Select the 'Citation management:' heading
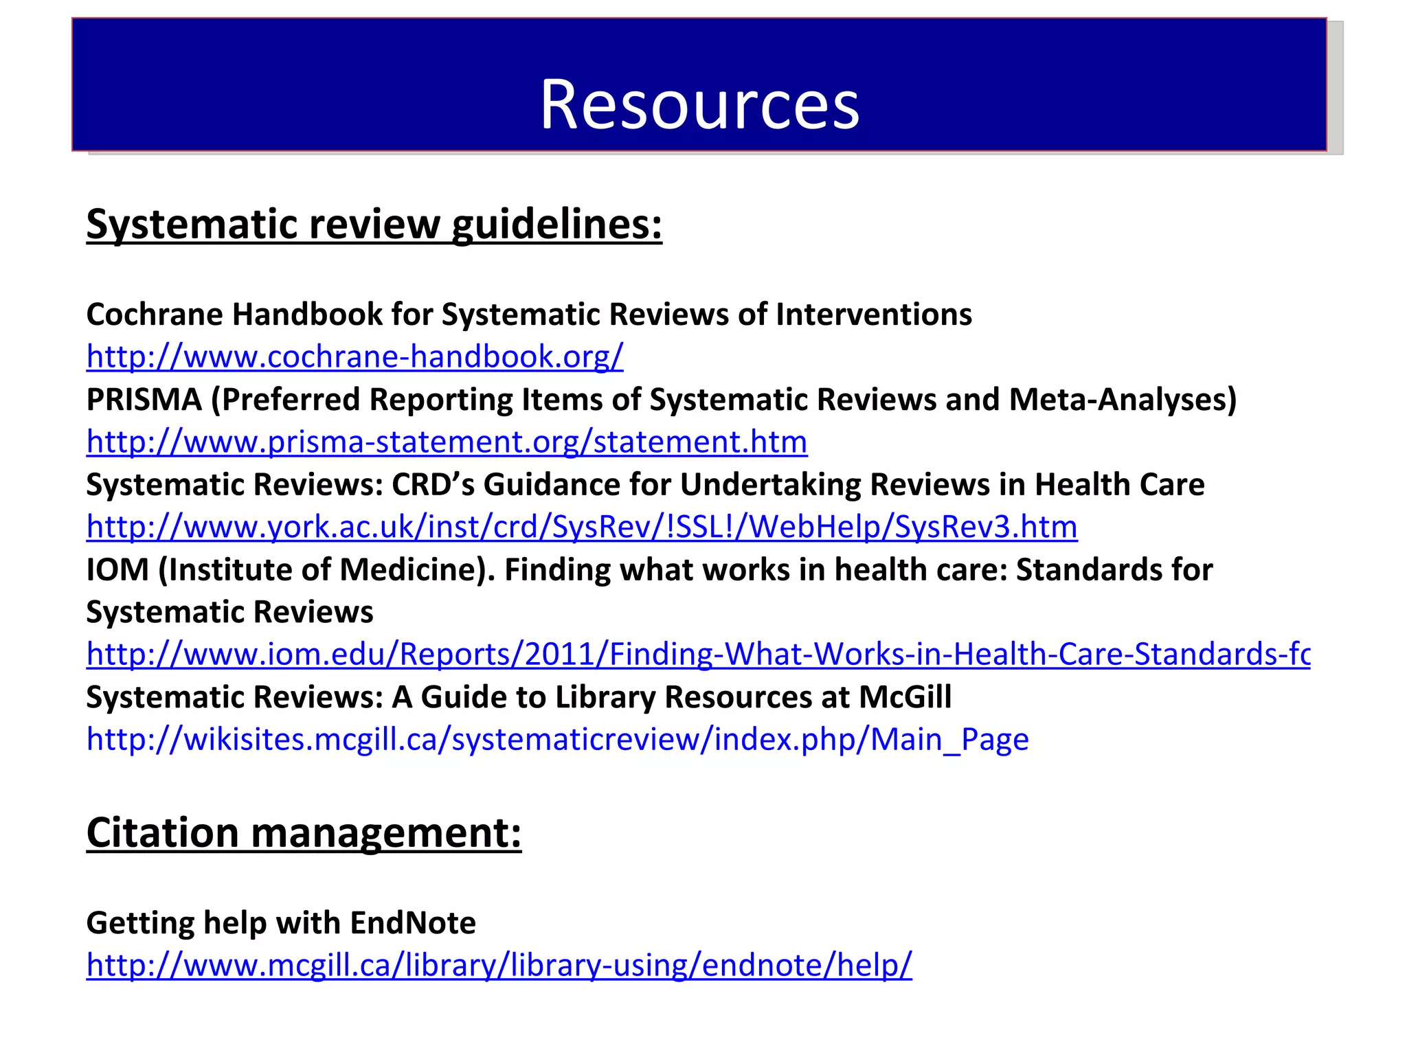Viewport: 1407px width, 1055px height. [x=304, y=833]
